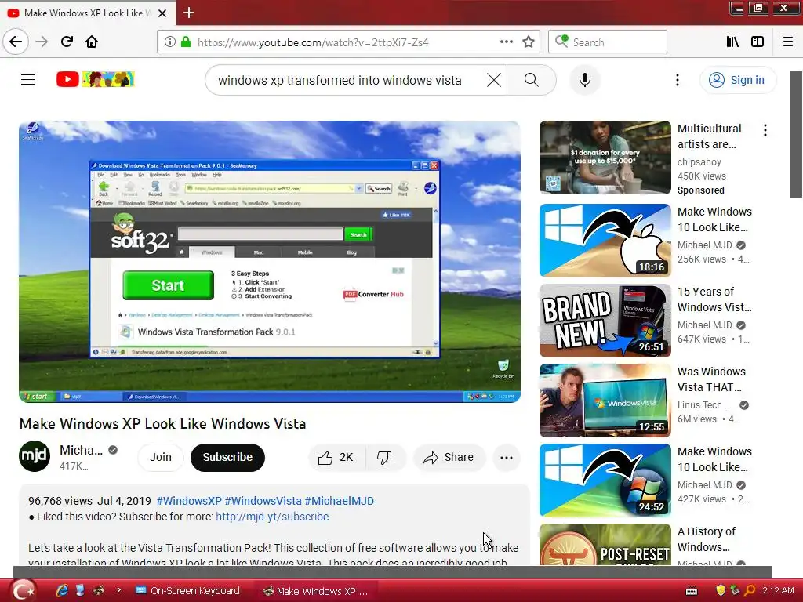
Task: Click the Subscribe button
Action: click(227, 457)
